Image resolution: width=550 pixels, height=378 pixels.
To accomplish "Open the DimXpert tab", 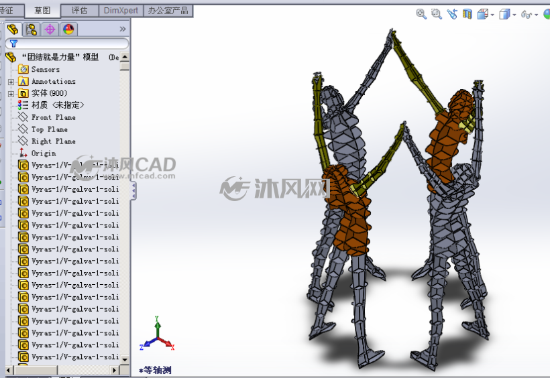I will (x=121, y=11).
